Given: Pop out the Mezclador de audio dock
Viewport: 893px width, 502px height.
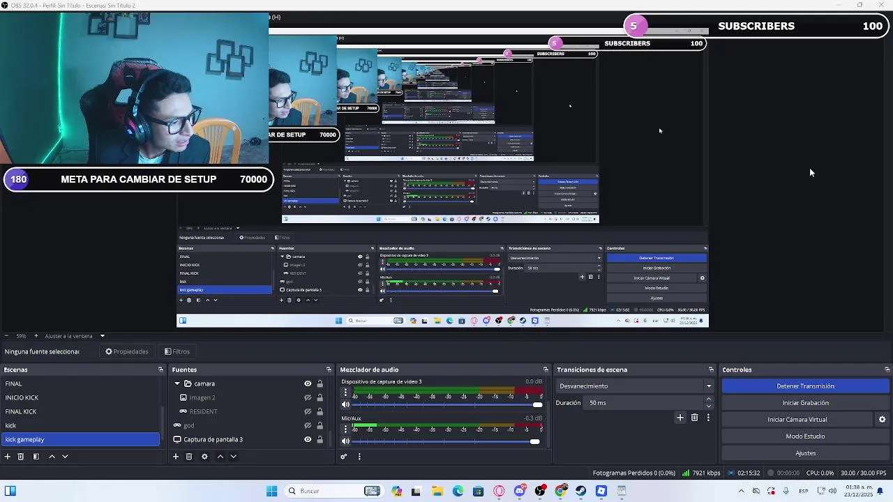Looking at the screenshot, I should pyautogui.click(x=546, y=370).
